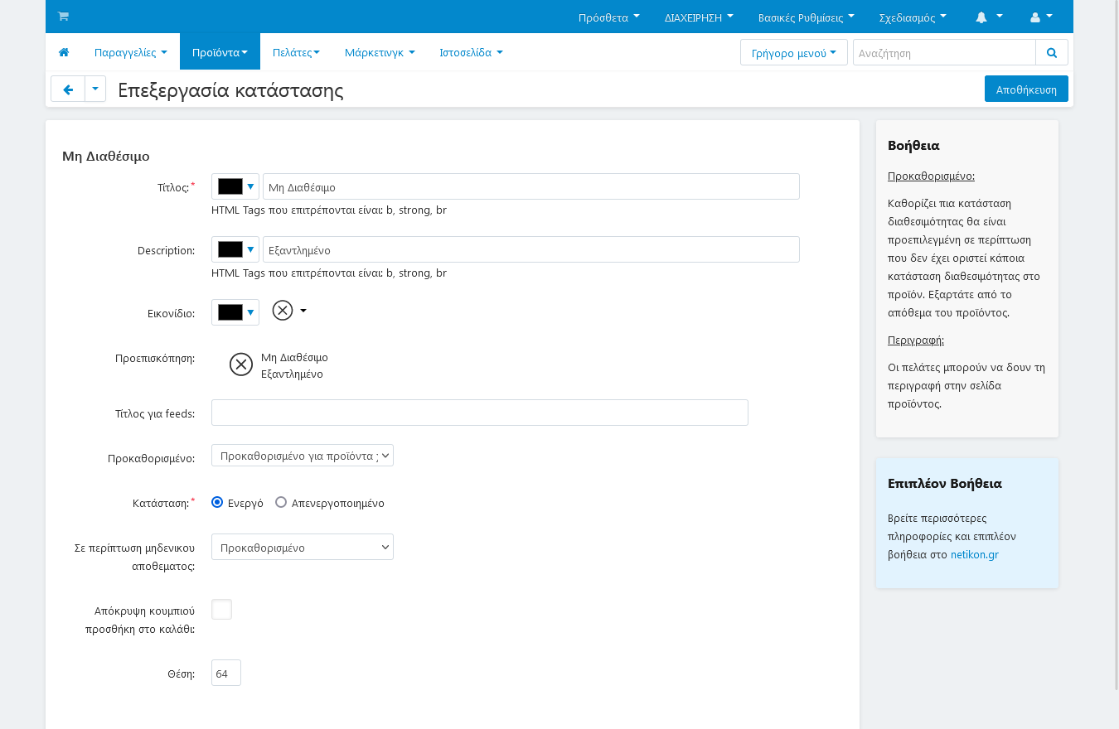
Task: Click the back arrow button
Action: [x=68, y=89]
